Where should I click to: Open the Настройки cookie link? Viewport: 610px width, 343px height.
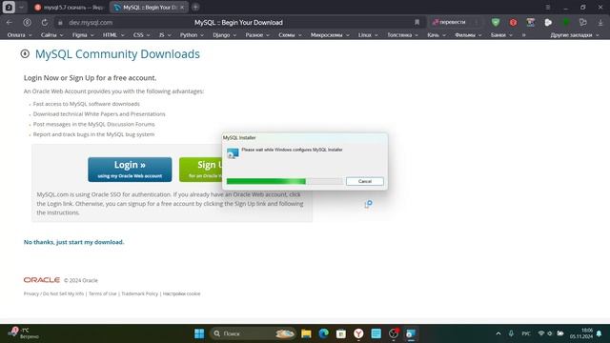(181, 293)
